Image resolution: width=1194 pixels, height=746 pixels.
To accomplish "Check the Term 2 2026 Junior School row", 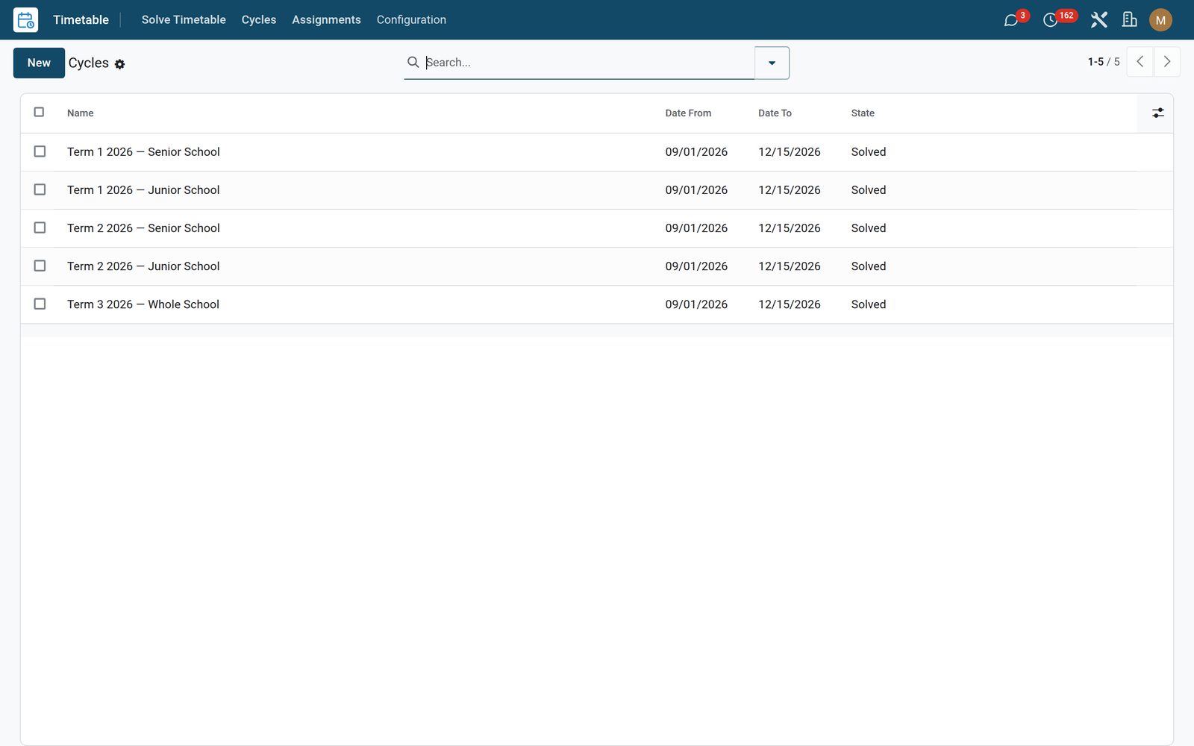I will [40, 266].
